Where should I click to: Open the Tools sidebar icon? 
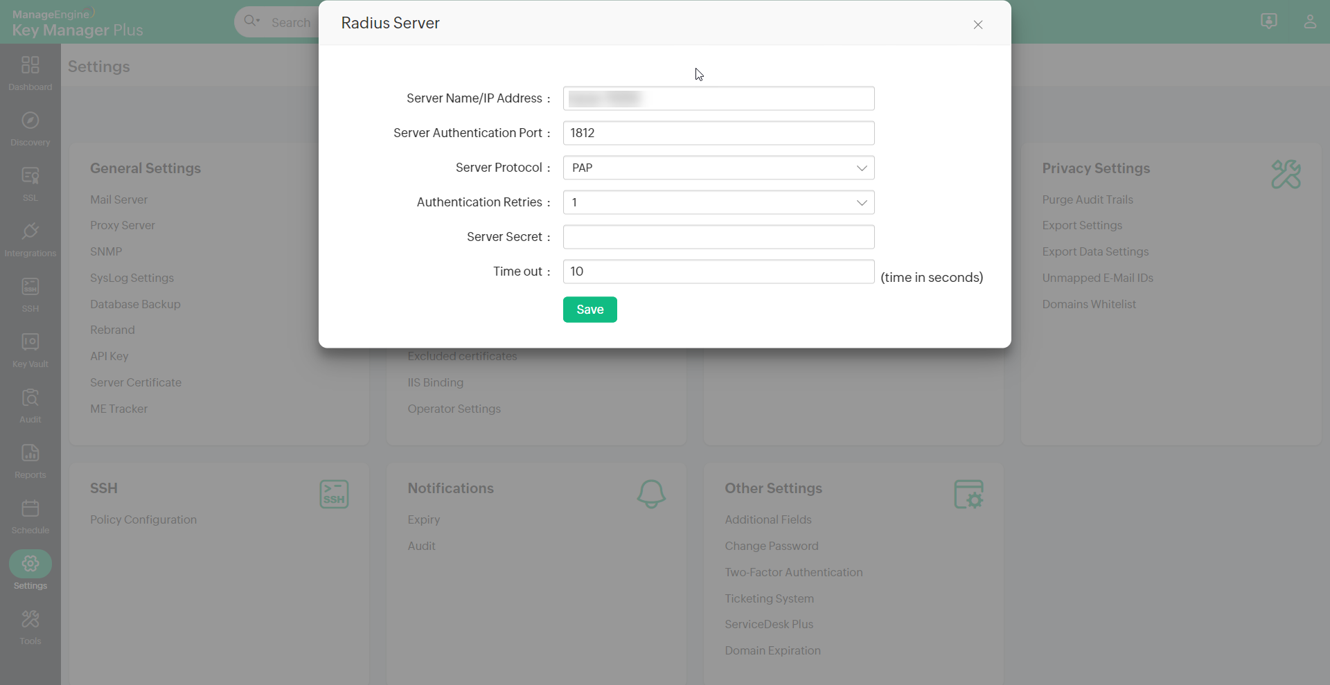pos(30,619)
